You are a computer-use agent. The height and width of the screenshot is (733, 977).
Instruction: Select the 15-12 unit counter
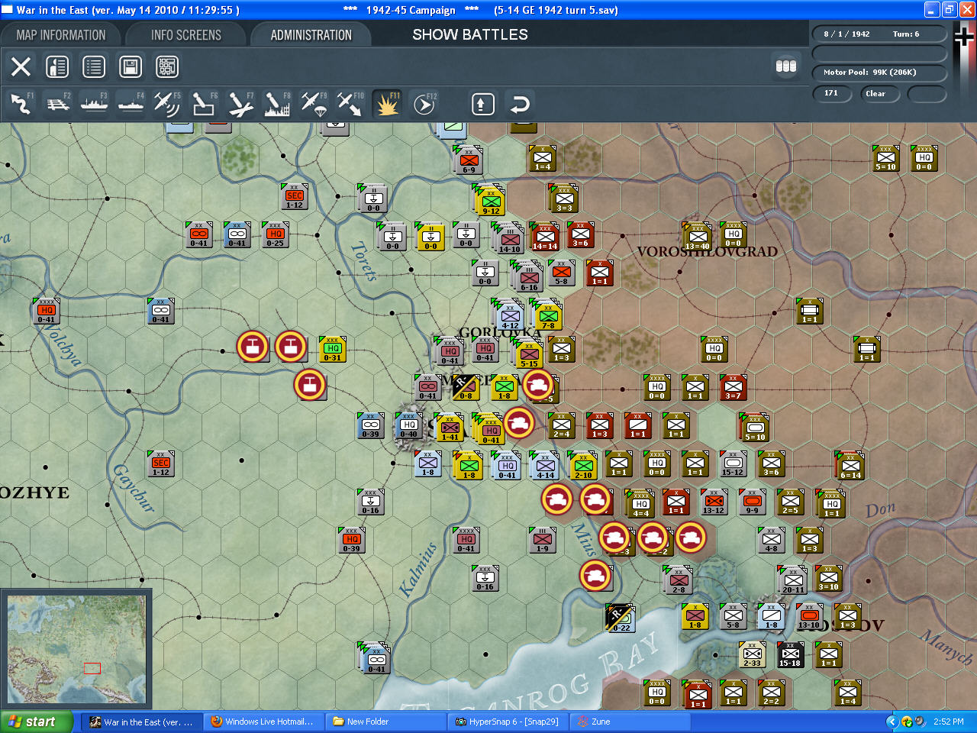[734, 463]
